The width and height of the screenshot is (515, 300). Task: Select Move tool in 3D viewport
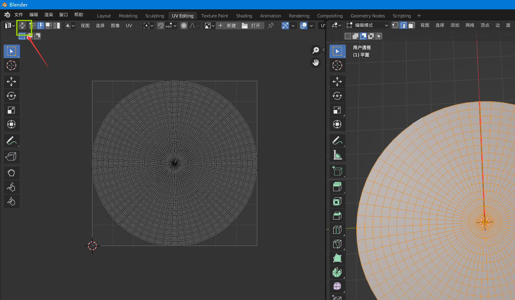[337, 82]
